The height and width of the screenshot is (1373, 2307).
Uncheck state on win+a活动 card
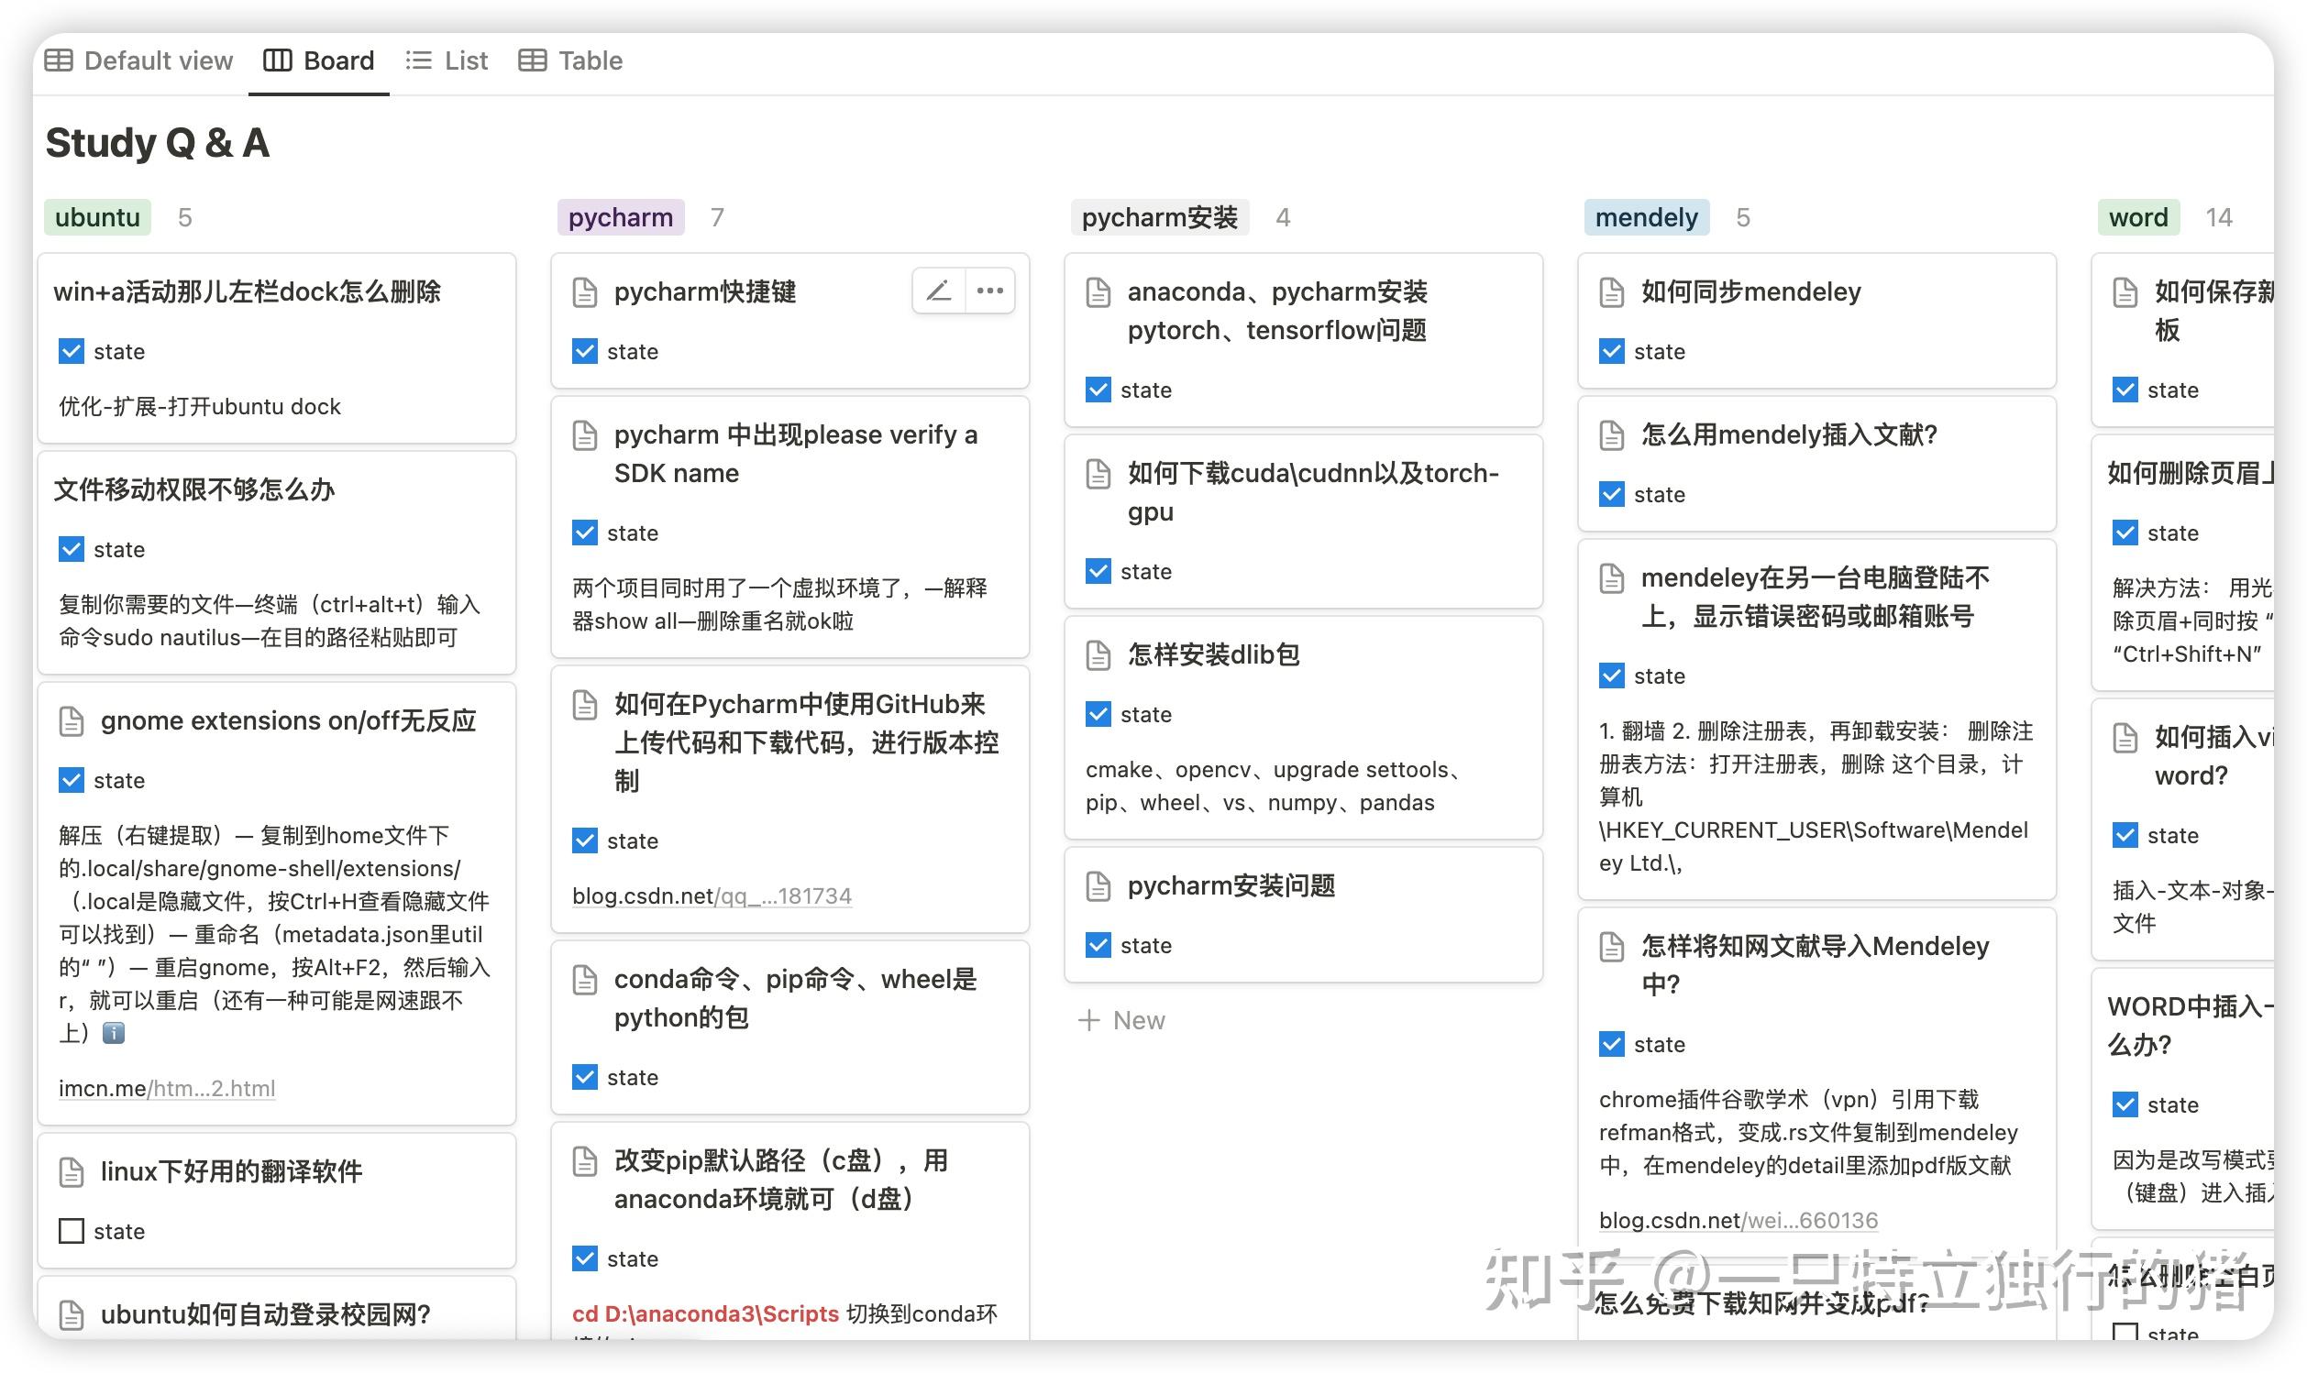click(x=72, y=352)
